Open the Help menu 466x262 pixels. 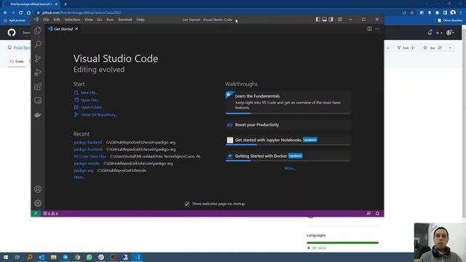click(141, 20)
